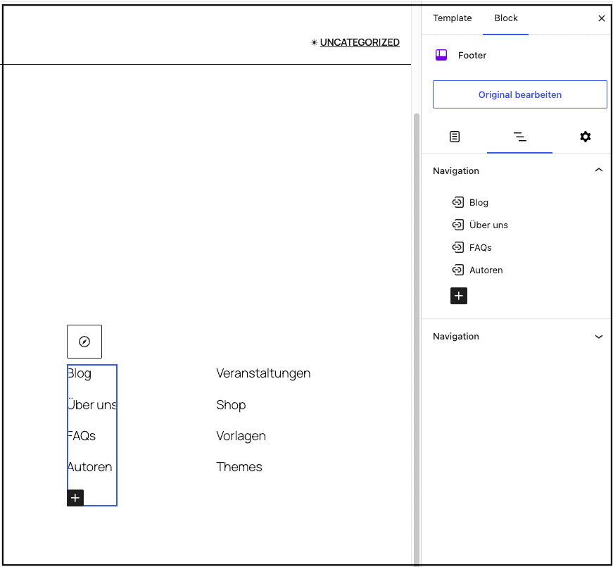
Task: Select Autoren item in sidebar list
Action: point(486,270)
